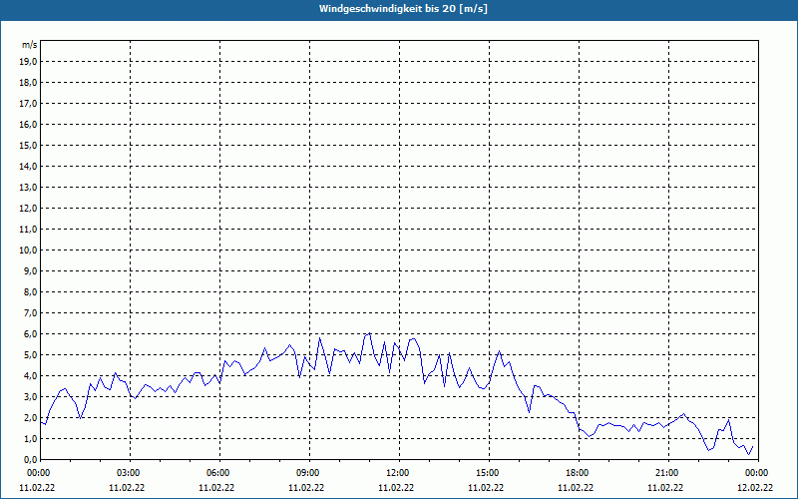Select the "11,0" y-axis label
798x499 pixels.
pos(28,230)
